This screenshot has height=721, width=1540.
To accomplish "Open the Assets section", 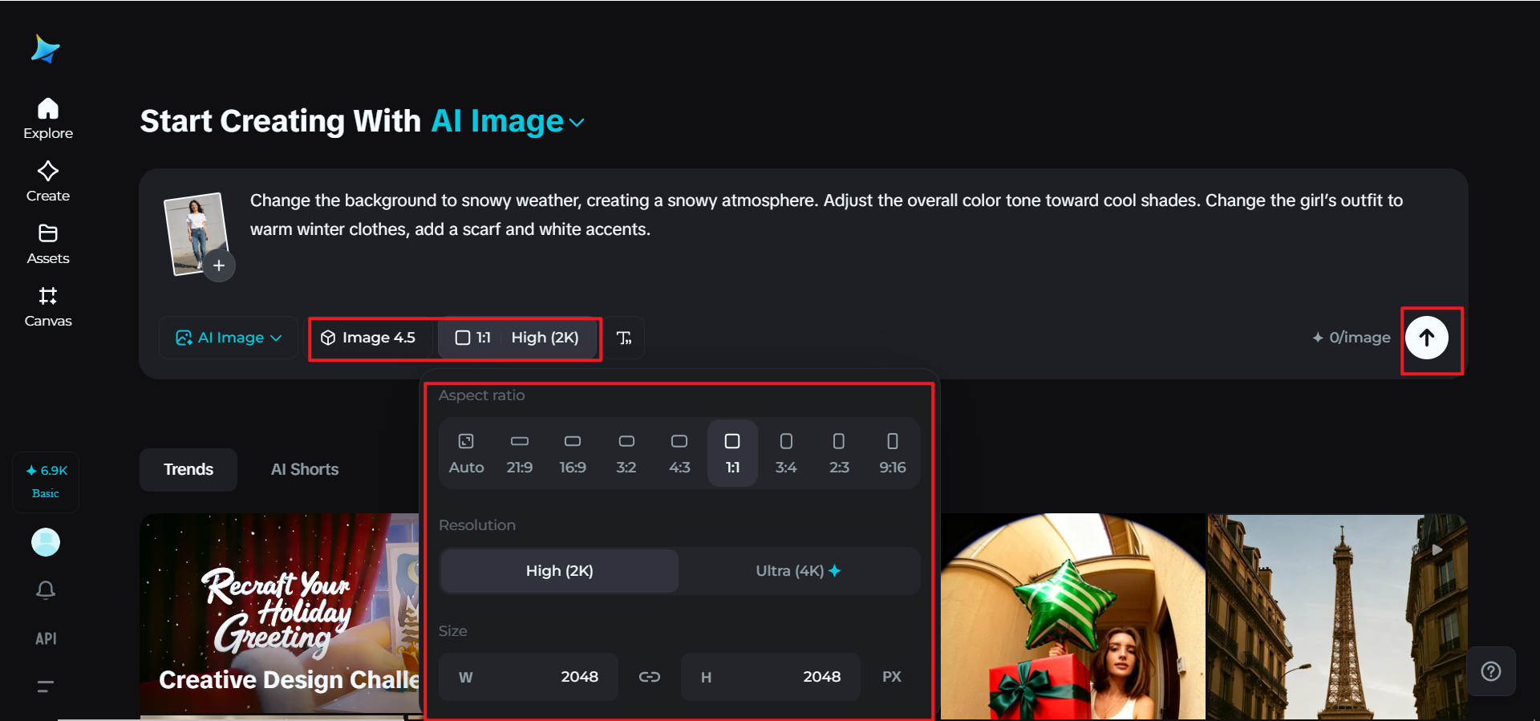I will pos(48,244).
